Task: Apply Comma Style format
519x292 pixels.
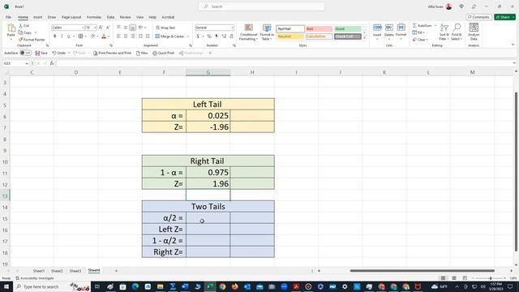Action: pyautogui.click(x=217, y=36)
